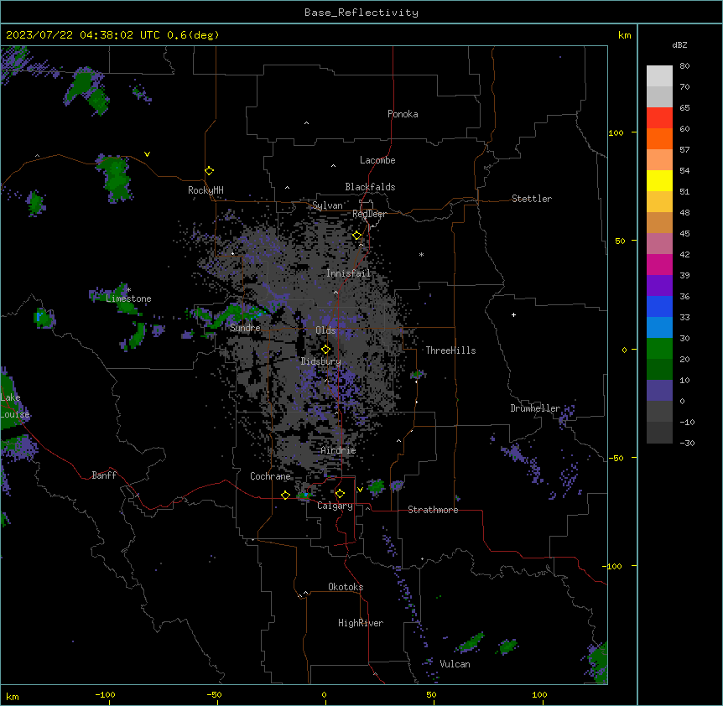Click the Strathmore label

(x=433, y=510)
